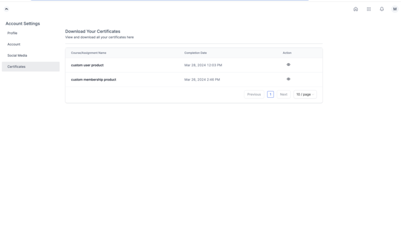
Task: Click the date Mar 26, 2024 2:46 PM
Action: pyautogui.click(x=202, y=80)
